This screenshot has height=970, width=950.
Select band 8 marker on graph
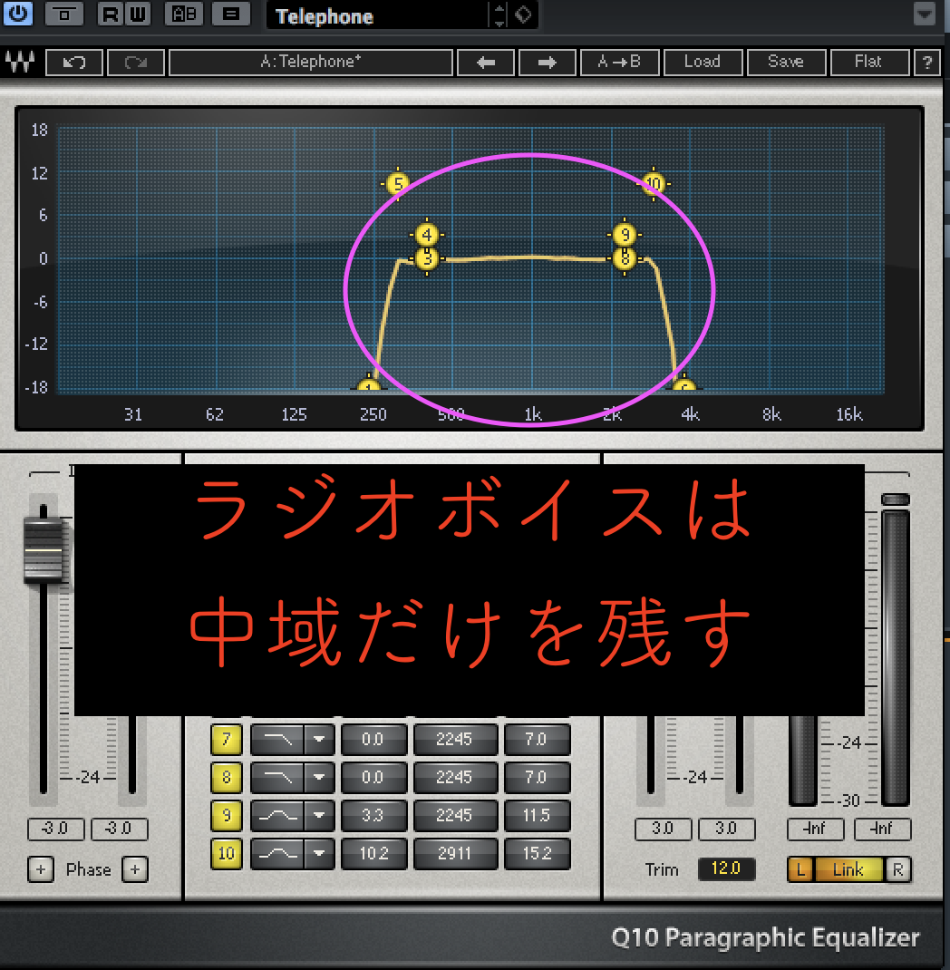(x=625, y=258)
